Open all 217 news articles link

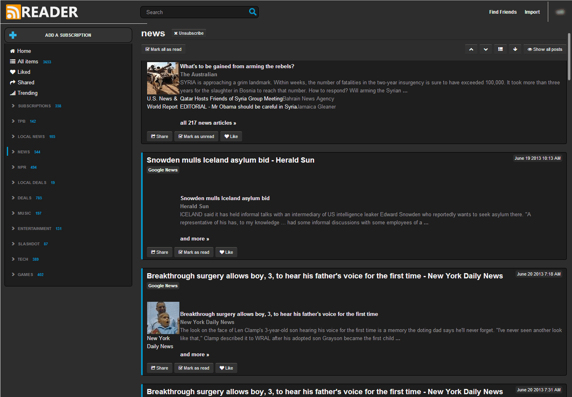pyautogui.click(x=208, y=123)
